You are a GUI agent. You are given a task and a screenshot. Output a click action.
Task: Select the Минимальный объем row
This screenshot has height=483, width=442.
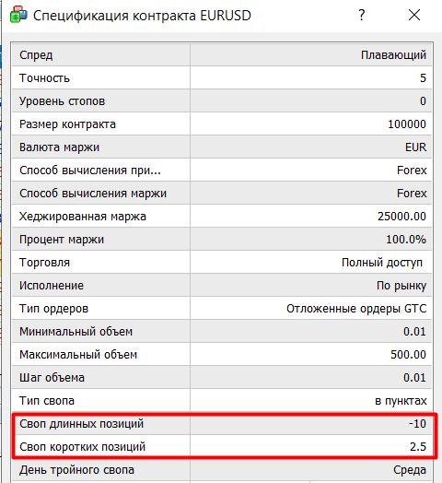click(222, 332)
